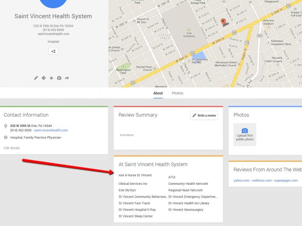Click the 232 W 25th St address in Contact Information
302x226 pixels.
pos(31,126)
